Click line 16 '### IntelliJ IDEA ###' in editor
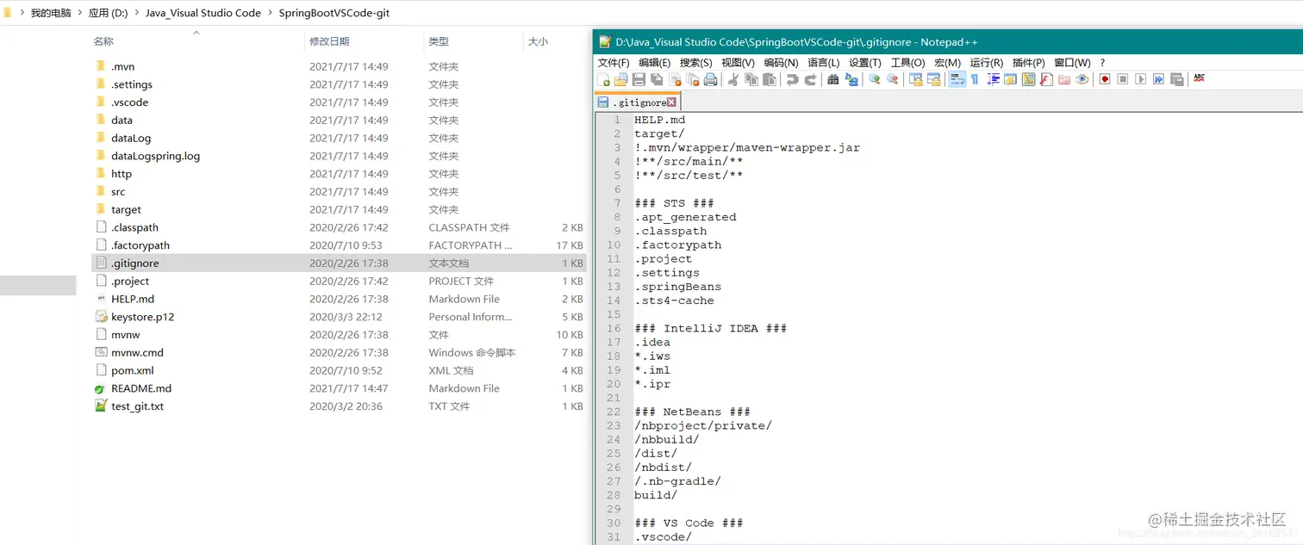The image size is (1303, 545). pyautogui.click(x=710, y=328)
